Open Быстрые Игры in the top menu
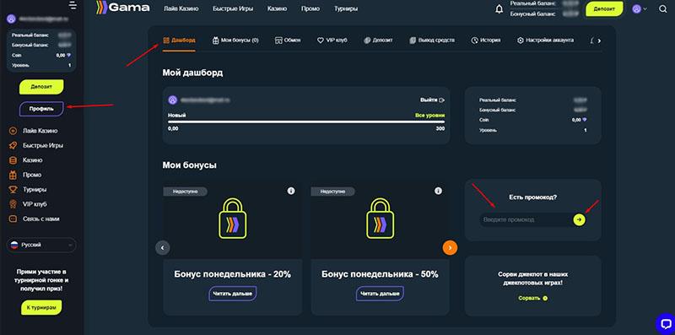This screenshot has height=335, width=675. [x=233, y=8]
